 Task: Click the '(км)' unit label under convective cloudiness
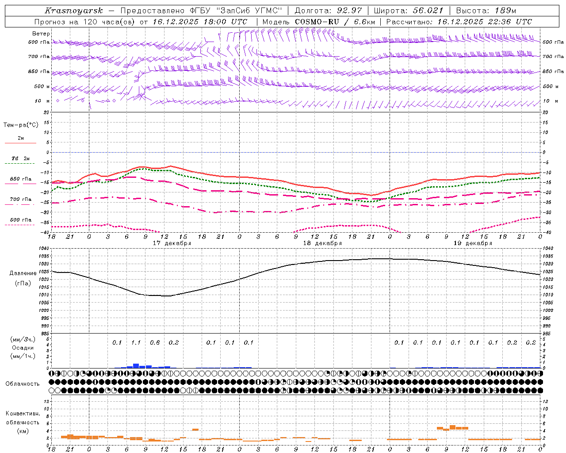pos(23,431)
